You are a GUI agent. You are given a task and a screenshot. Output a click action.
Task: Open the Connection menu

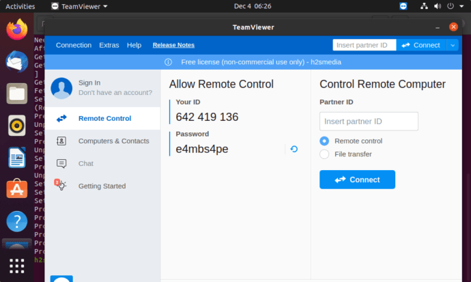pyautogui.click(x=74, y=45)
